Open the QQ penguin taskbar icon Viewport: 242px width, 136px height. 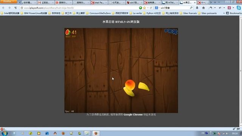pyautogui.click(x=55, y=133)
